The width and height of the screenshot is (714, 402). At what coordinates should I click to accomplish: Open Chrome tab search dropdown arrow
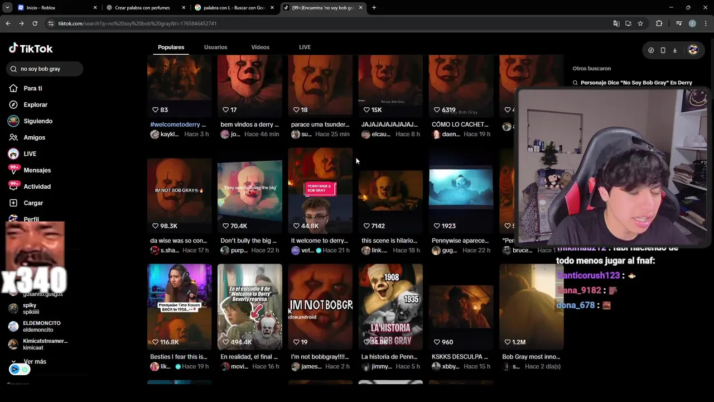click(7, 8)
